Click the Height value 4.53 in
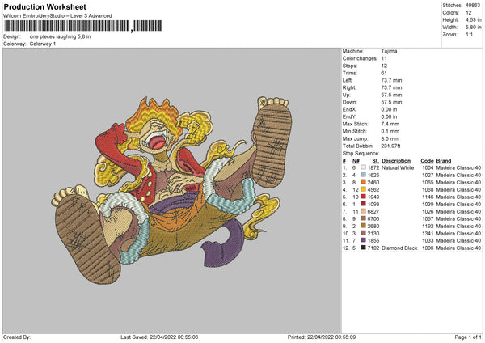Screen dimensions: 485x343 pyautogui.click(x=473, y=19)
